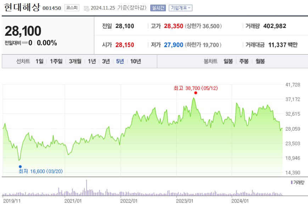Click the 전일 value 28,100
The image size is (308, 207).
pos(125,26)
